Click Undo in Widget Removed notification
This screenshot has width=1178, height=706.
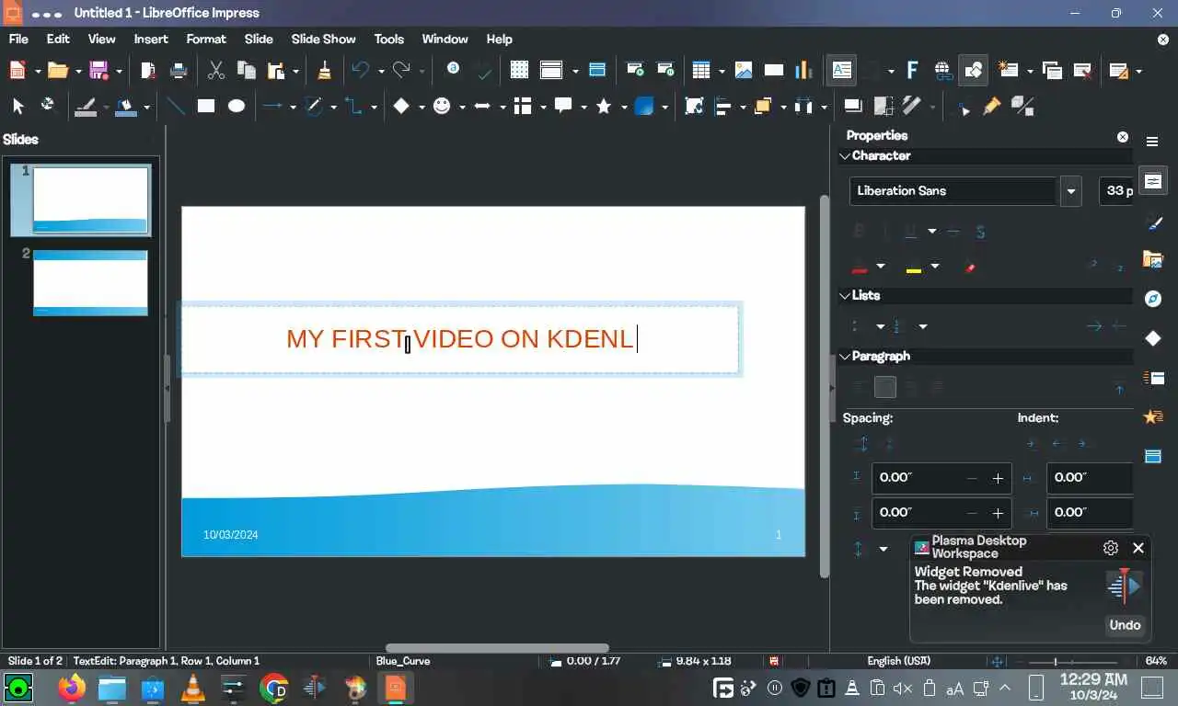1125,625
